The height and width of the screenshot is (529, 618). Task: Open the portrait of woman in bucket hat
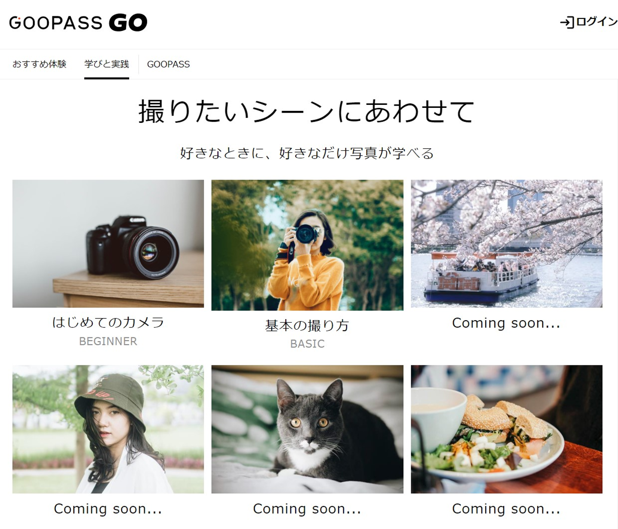coord(108,429)
